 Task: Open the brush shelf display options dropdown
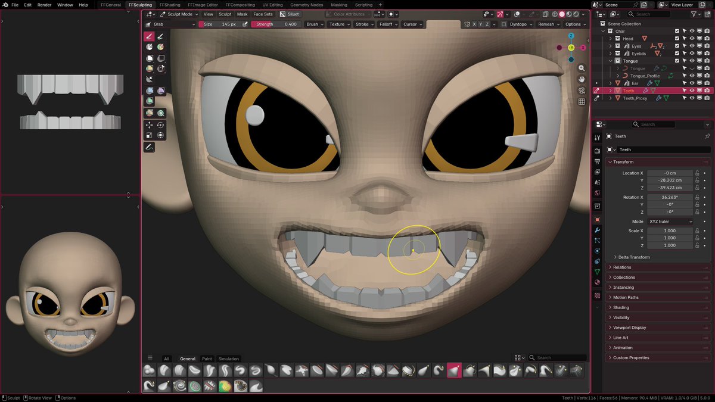(520, 358)
